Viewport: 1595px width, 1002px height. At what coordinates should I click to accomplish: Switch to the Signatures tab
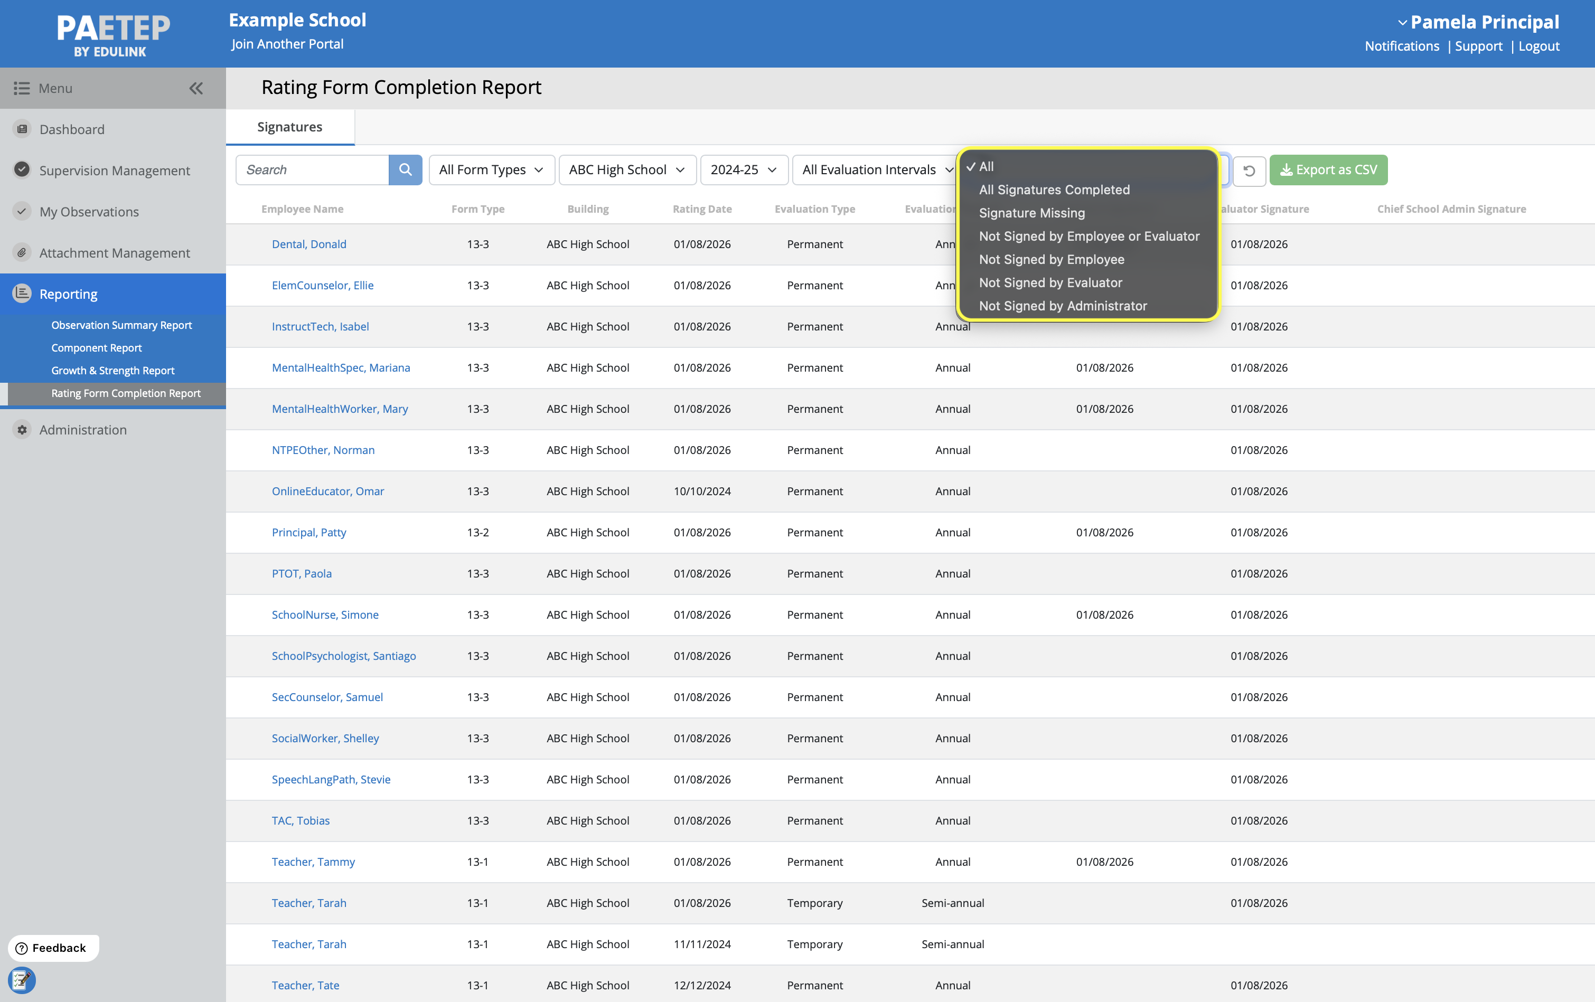pyautogui.click(x=289, y=127)
